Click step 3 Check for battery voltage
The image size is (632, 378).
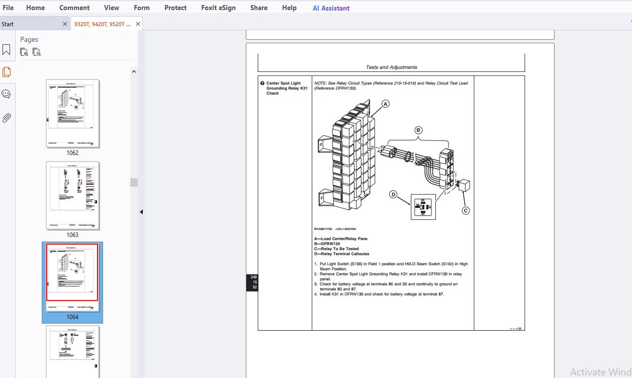pos(386,286)
